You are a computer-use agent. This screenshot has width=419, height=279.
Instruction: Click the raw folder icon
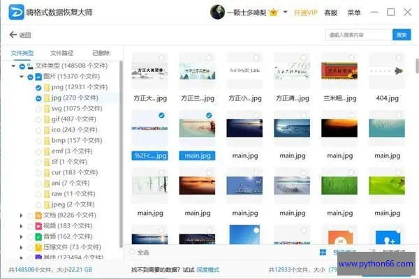click(x=47, y=194)
